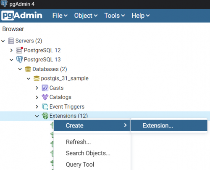Viewport: 210px width, 170px height.
Task: Click the pgAdmin logo in the header
Action: coord(22,16)
